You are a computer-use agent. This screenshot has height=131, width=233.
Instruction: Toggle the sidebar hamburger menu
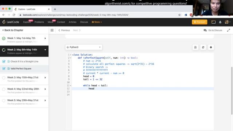[x=52, y=30]
